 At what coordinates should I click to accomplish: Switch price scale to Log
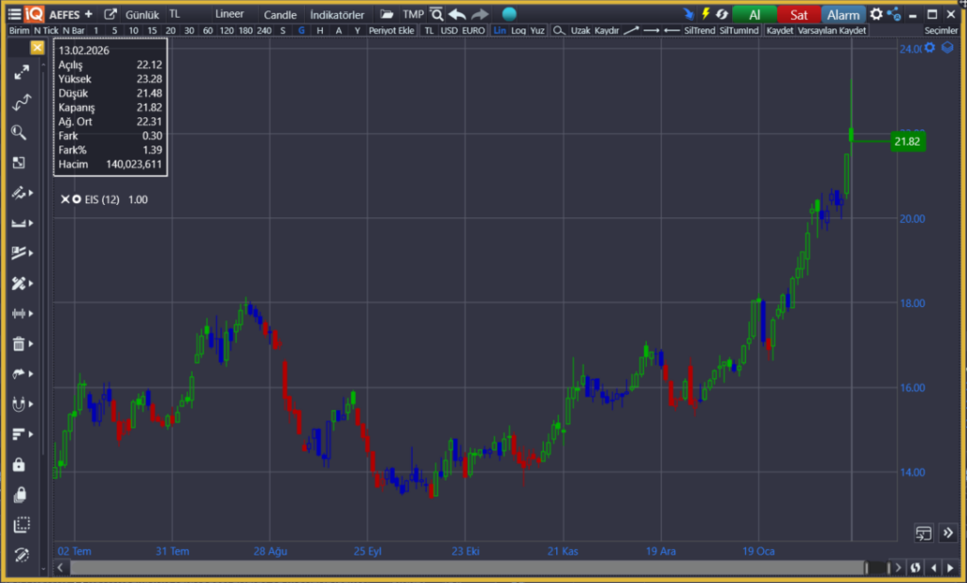[518, 30]
